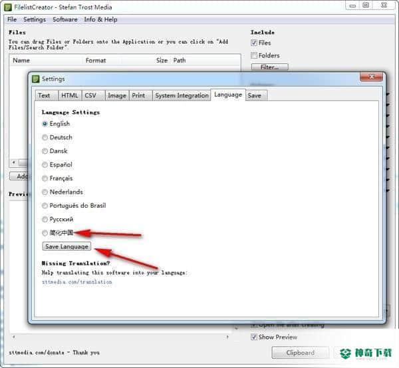The height and width of the screenshot is (368, 399).
Task: Switch to the Print tab
Action: [x=141, y=96]
